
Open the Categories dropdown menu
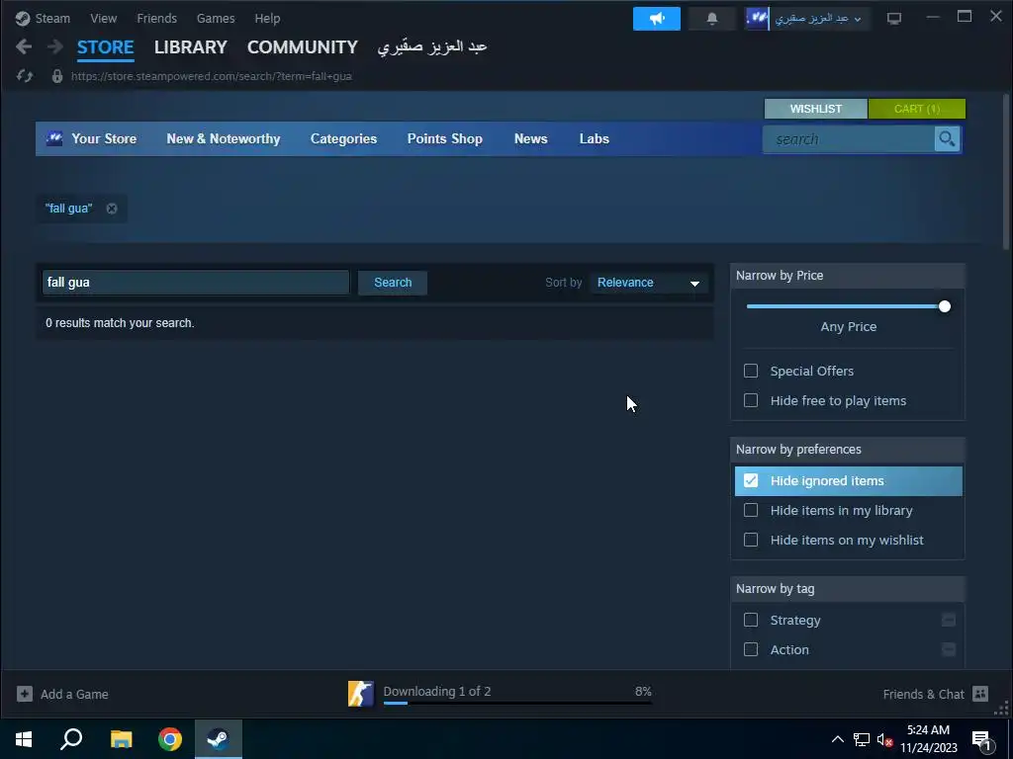[x=343, y=138]
